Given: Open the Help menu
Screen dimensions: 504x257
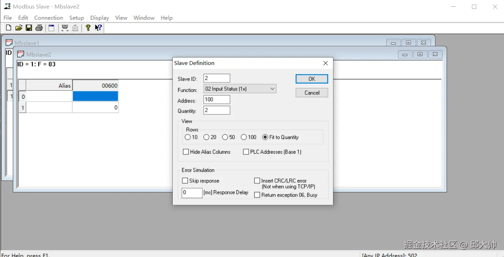Looking at the screenshot, I should pyautogui.click(x=167, y=18).
